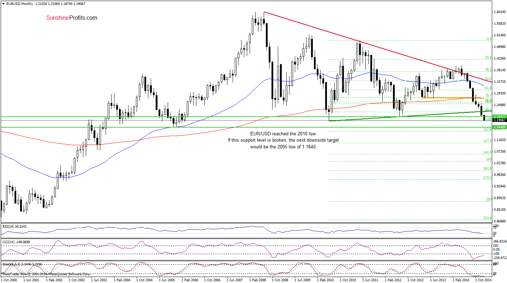Click the Fibonacci 61.8 level label

click(488, 88)
